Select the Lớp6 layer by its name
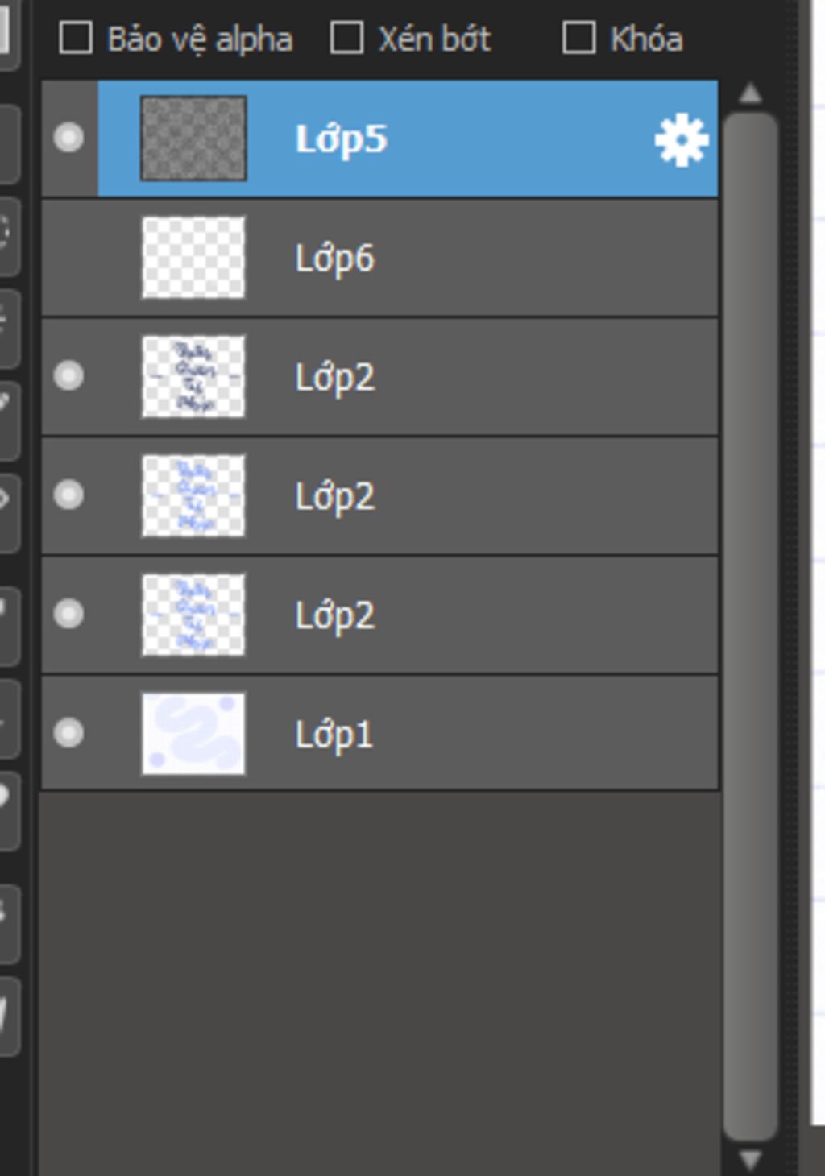The height and width of the screenshot is (1176, 825). 334,259
